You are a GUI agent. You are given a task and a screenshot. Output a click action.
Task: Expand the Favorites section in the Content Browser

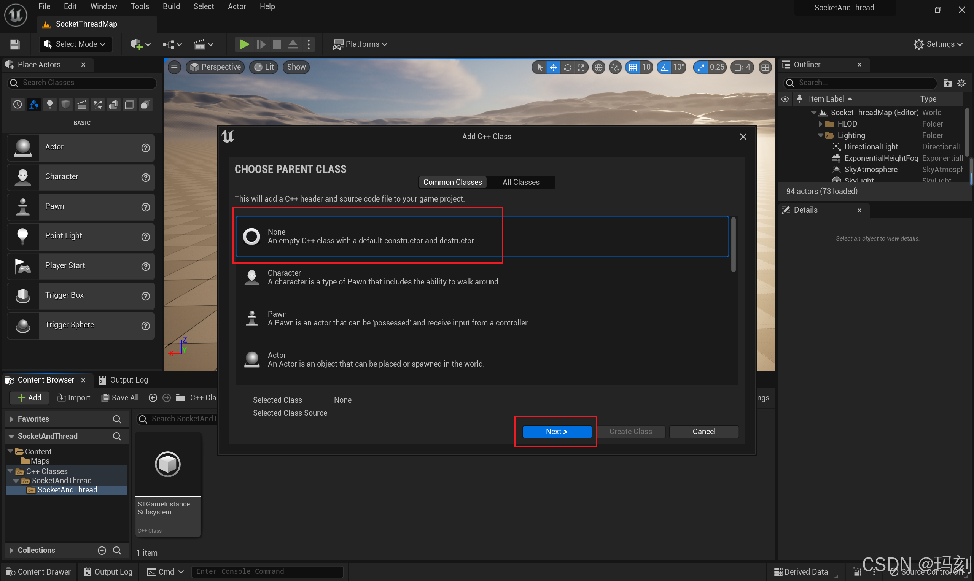pos(11,419)
